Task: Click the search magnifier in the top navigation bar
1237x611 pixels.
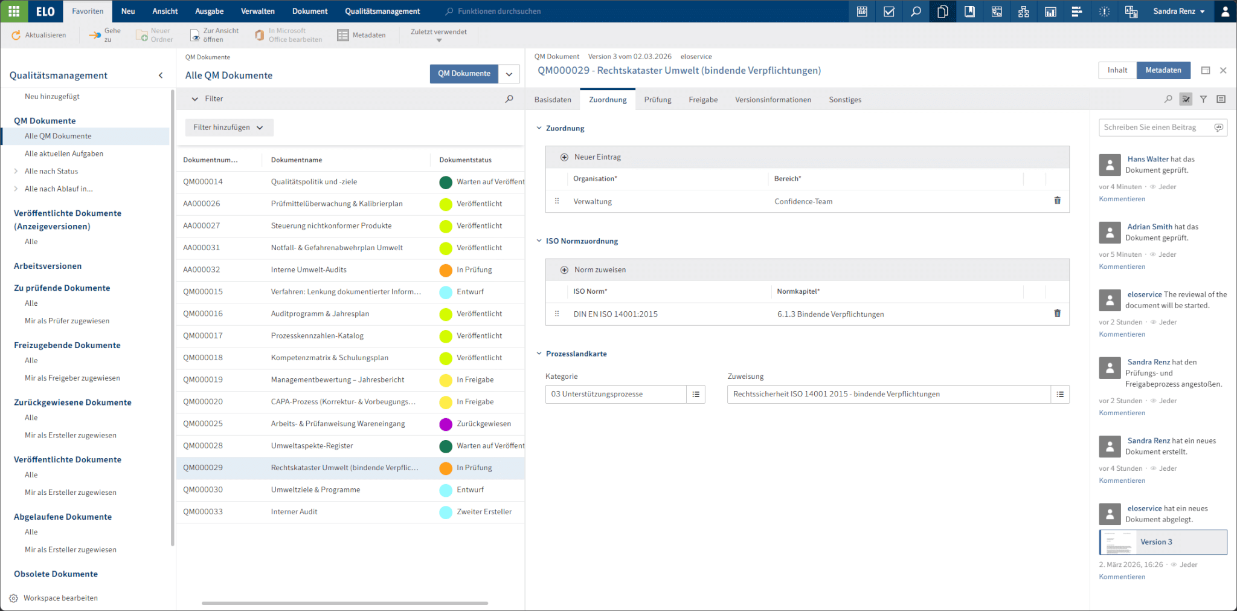Action: click(916, 11)
